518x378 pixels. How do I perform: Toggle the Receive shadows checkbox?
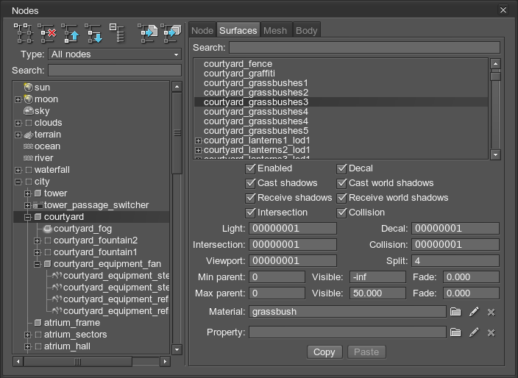pyautogui.click(x=250, y=198)
